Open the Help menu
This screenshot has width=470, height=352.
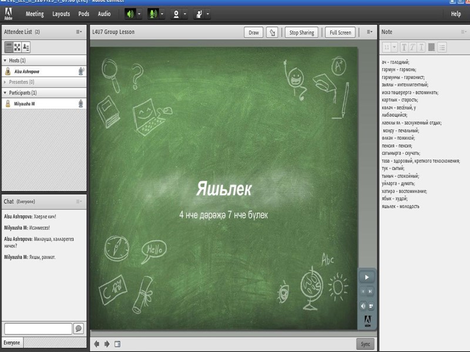point(456,13)
